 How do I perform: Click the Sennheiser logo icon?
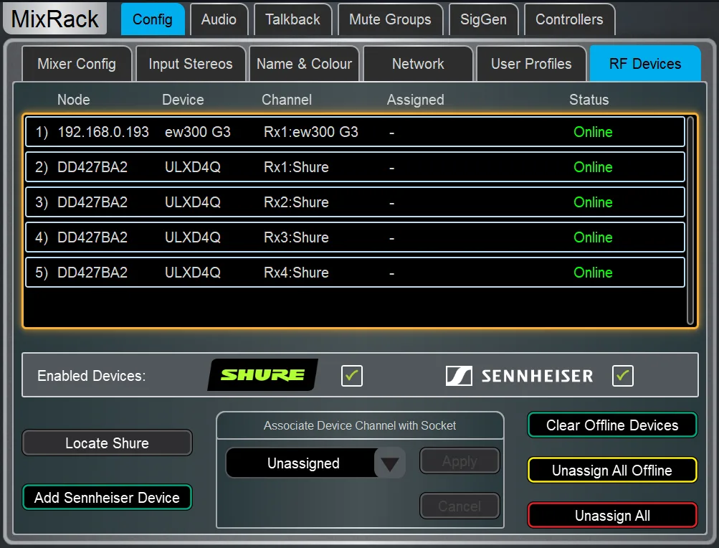459,376
